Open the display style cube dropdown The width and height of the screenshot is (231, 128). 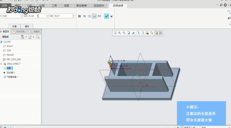click(138, 33)
